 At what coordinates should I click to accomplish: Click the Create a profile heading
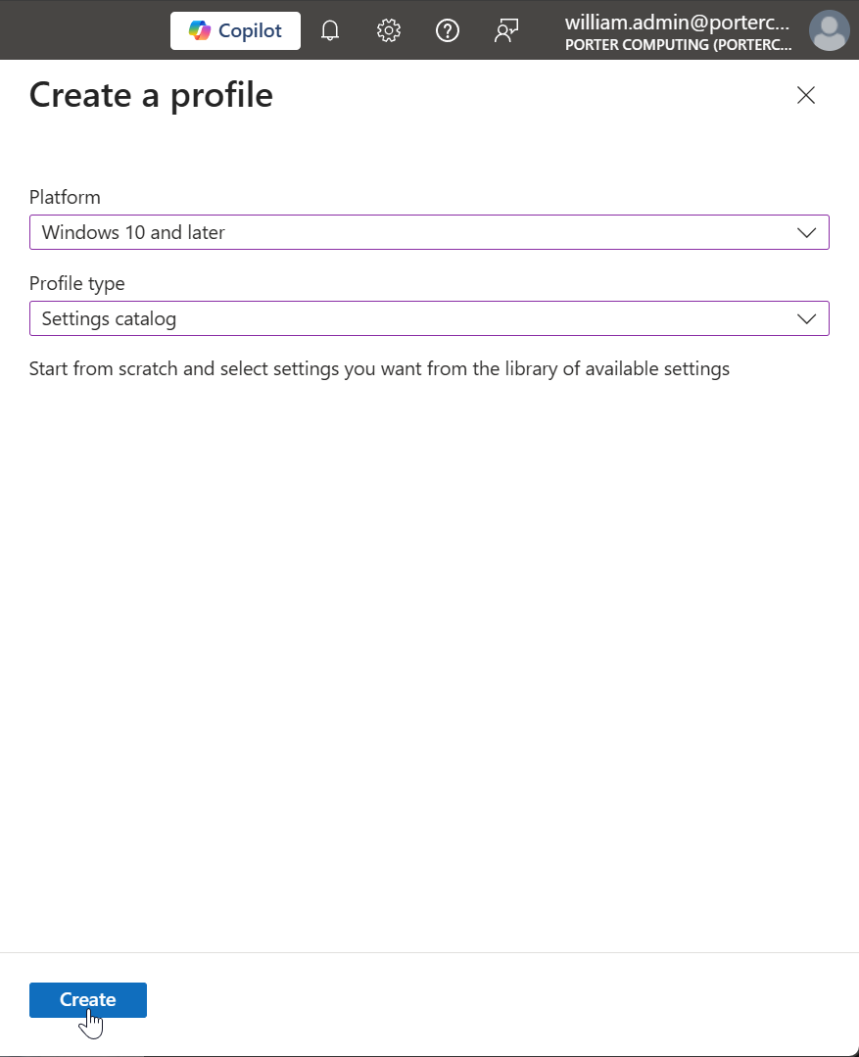pyautogui.click(x=151, y=95)
